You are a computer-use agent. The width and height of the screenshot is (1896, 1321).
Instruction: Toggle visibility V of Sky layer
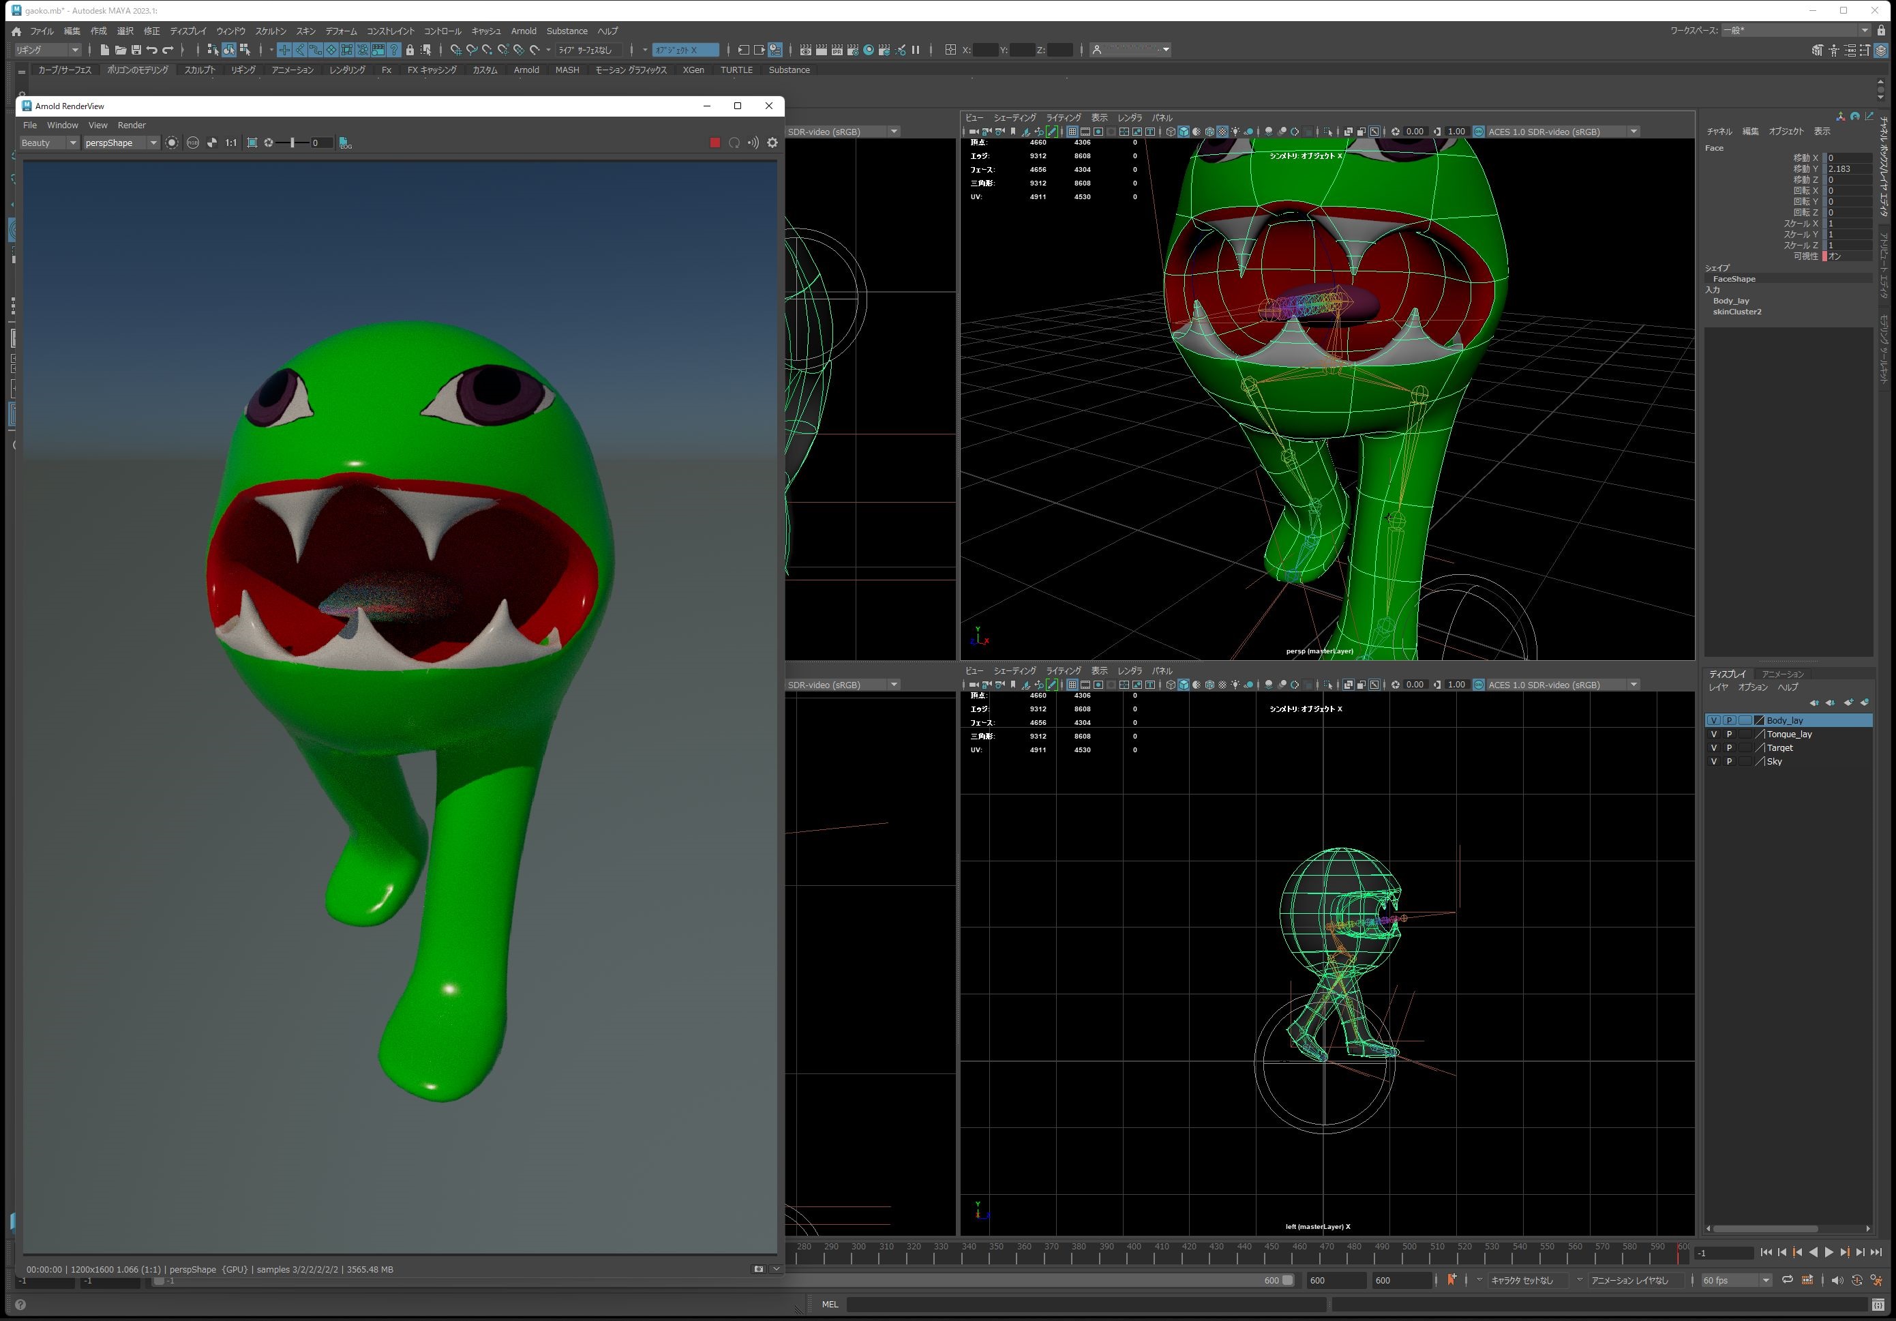point(1713,761)
